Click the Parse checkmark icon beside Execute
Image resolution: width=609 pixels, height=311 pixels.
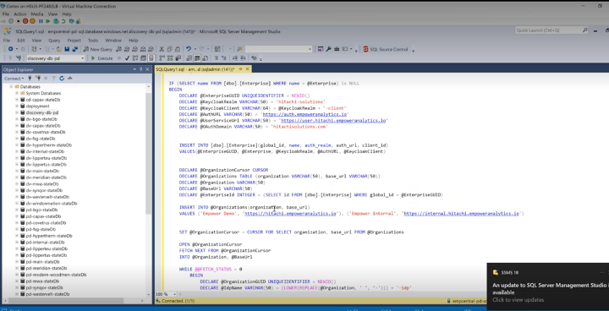tap(127, 58)
